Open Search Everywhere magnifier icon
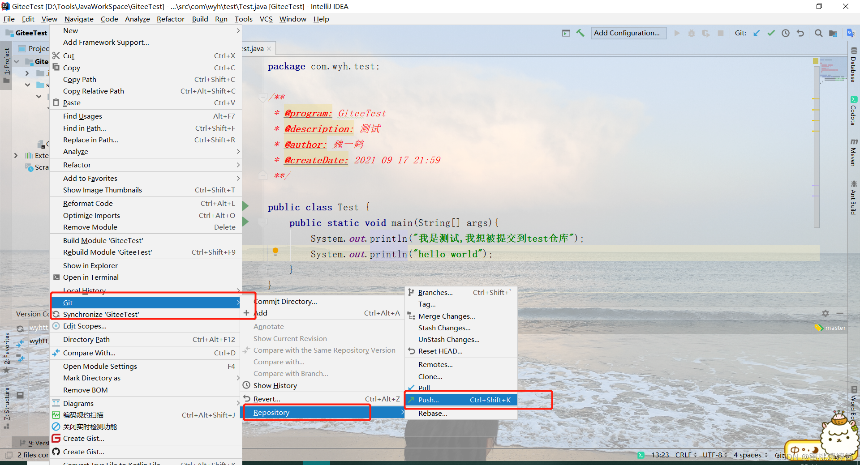Image resolution: width=860 pixels, height=465 pixels. [818, 33]
